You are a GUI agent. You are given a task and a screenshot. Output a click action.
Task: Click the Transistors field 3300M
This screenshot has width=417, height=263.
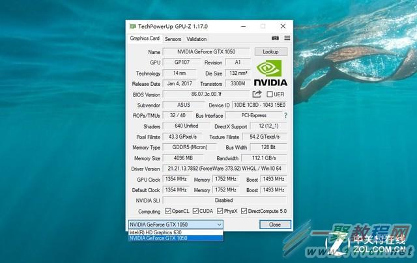coord(238,84)
